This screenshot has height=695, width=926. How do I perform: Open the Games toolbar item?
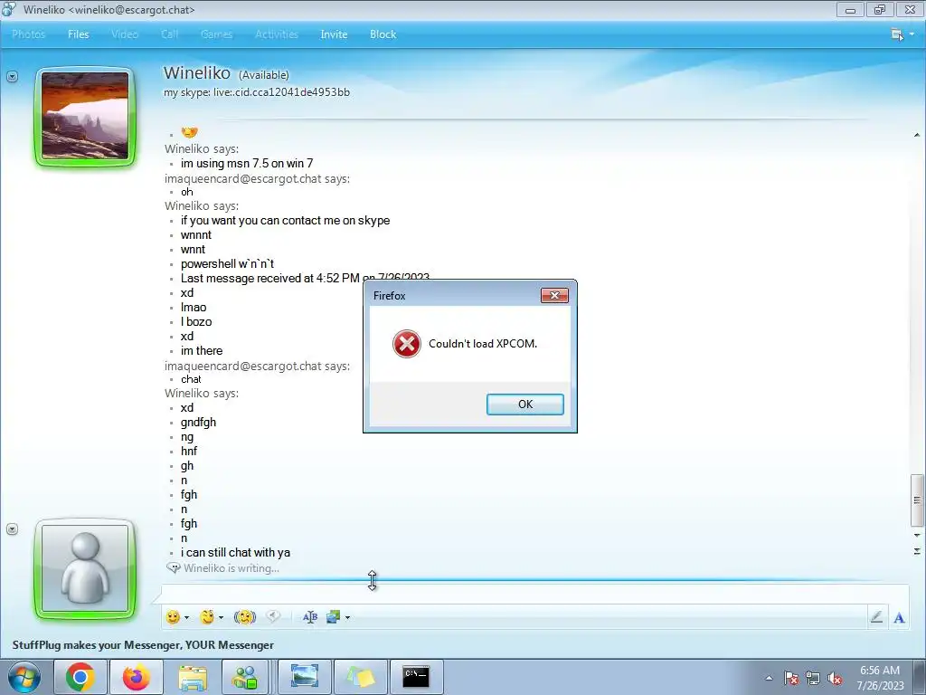pyautogui.click(x=216, y=34)
